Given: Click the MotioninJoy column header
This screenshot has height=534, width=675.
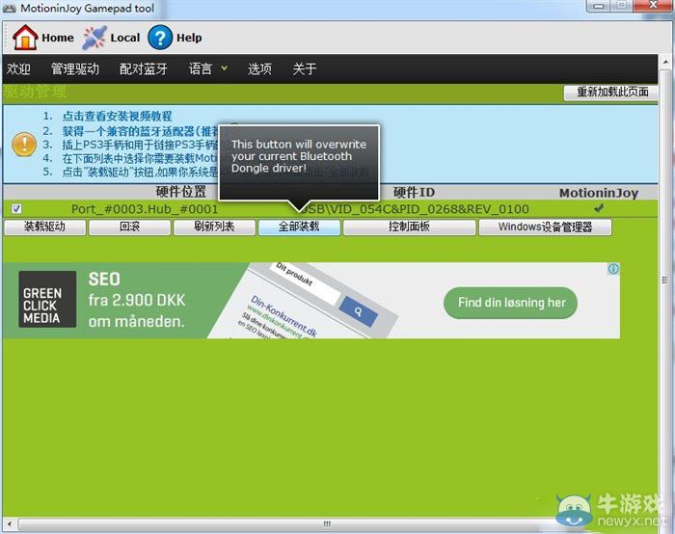Looking at the screenshot, I should click(599, 193).
